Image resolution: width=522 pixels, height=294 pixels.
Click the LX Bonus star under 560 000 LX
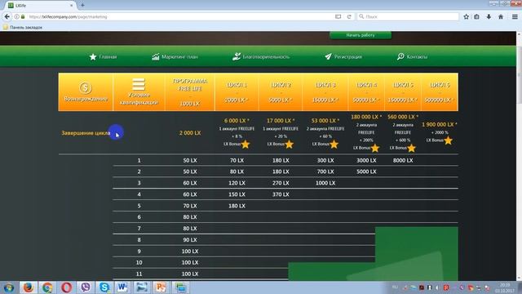tap(411, 148)
